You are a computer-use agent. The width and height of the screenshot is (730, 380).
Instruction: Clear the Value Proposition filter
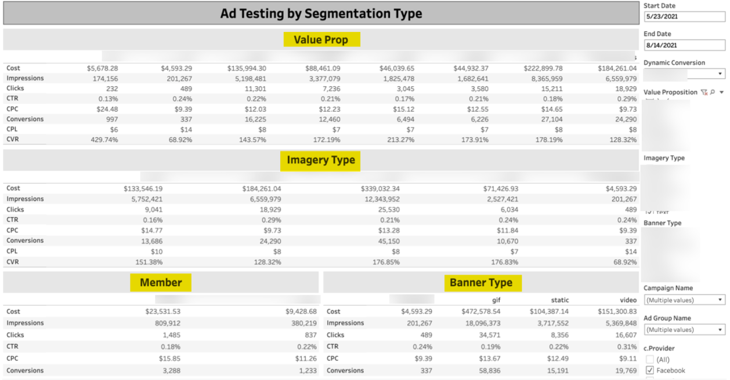click(704, 92)
